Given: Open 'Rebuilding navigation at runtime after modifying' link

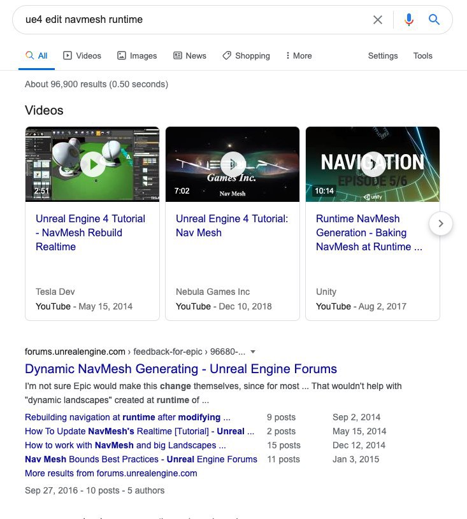Looking at the screenshot, I should [127, 417].
